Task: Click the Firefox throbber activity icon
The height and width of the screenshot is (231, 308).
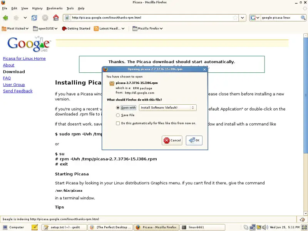Action: click(x=305, y=8)
